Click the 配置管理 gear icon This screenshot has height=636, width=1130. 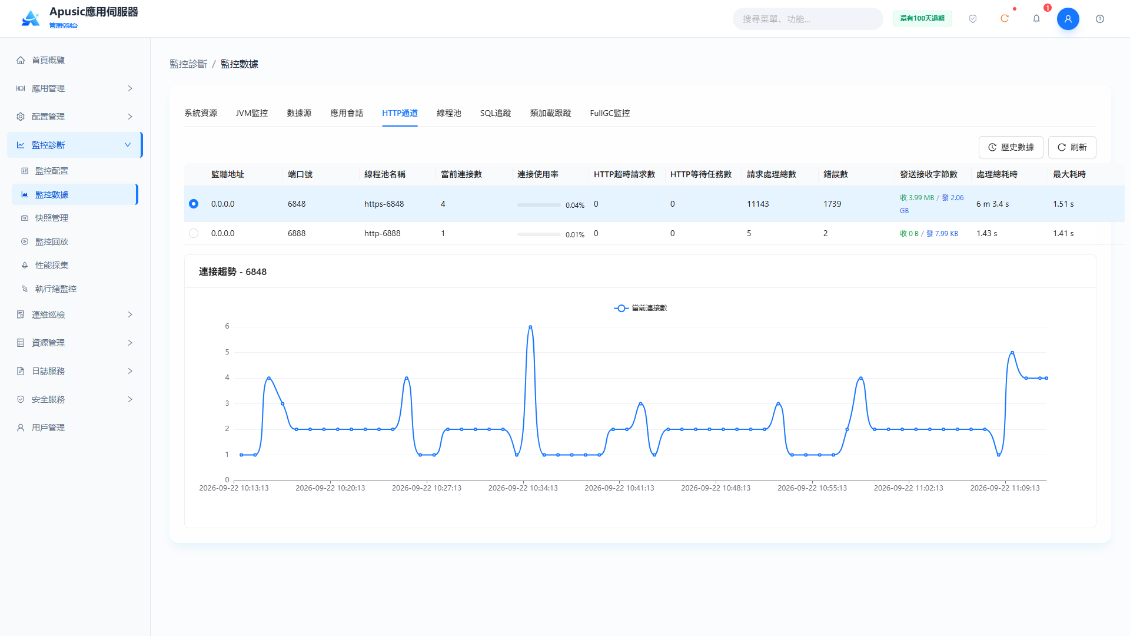point(21,117)
